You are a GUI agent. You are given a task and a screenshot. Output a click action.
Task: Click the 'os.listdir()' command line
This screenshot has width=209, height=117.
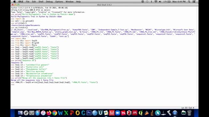pos(20,27)
